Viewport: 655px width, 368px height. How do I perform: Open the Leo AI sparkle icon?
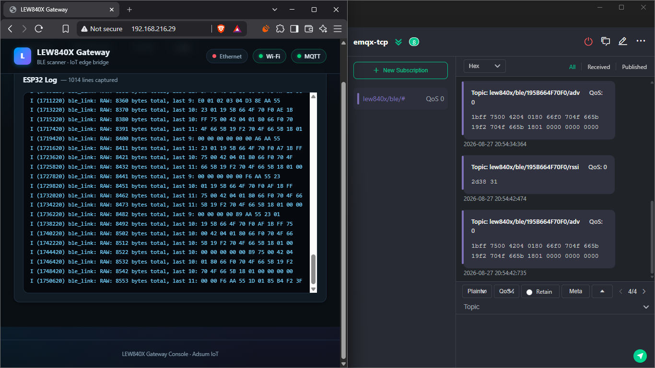pyautogui.click(x=323, y=29)
